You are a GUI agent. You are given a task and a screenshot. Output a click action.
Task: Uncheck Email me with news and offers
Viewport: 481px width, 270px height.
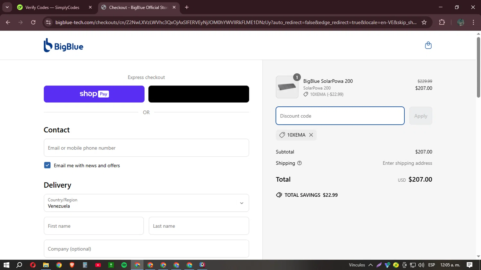[47, 165]
